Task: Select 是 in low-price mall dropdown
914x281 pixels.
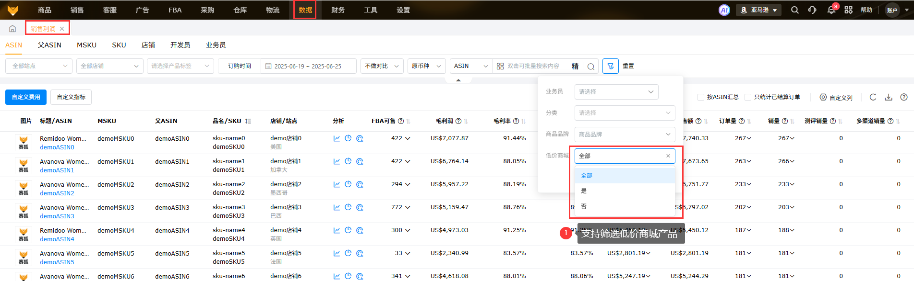Action: click(584, 191)
